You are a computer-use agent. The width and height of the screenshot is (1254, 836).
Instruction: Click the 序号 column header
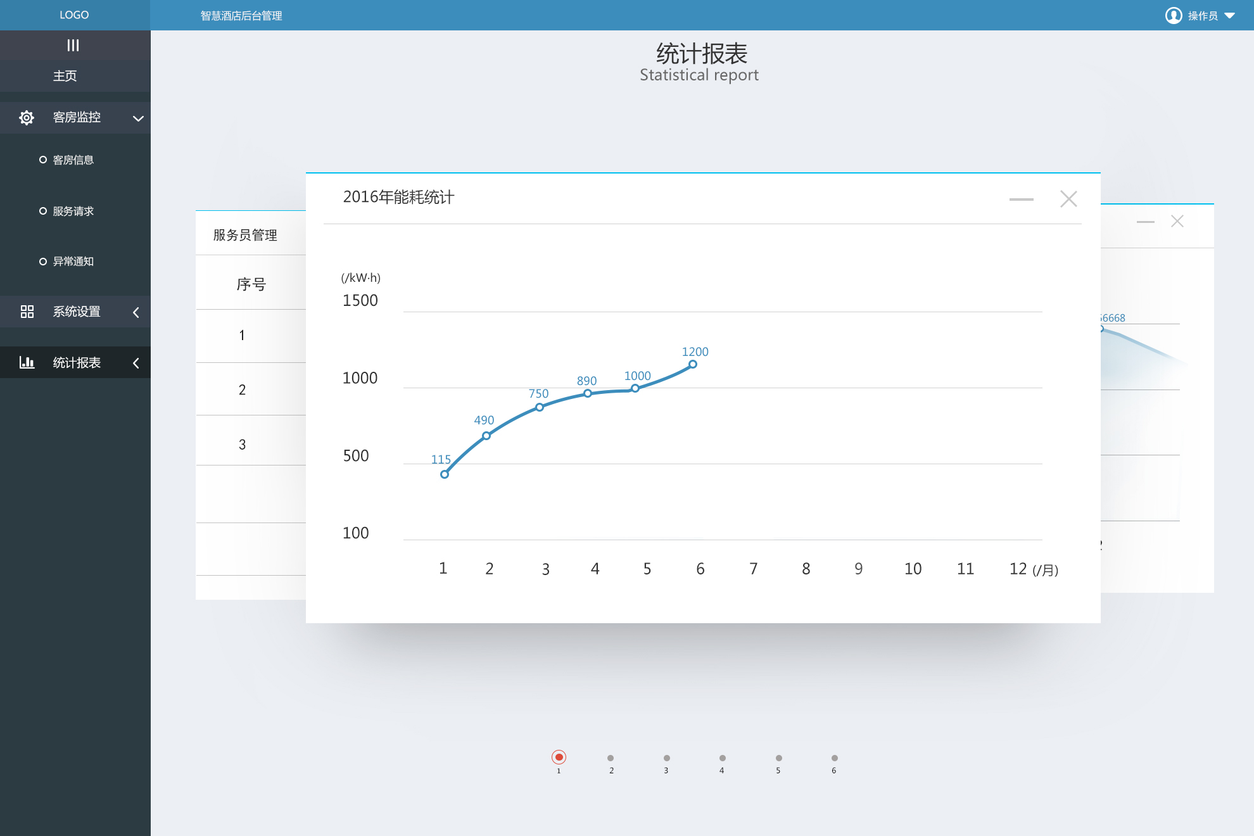pyautogui.click(x=251, y=284)
